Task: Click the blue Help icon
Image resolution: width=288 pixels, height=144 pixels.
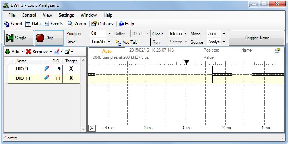Action: (121, 24)
